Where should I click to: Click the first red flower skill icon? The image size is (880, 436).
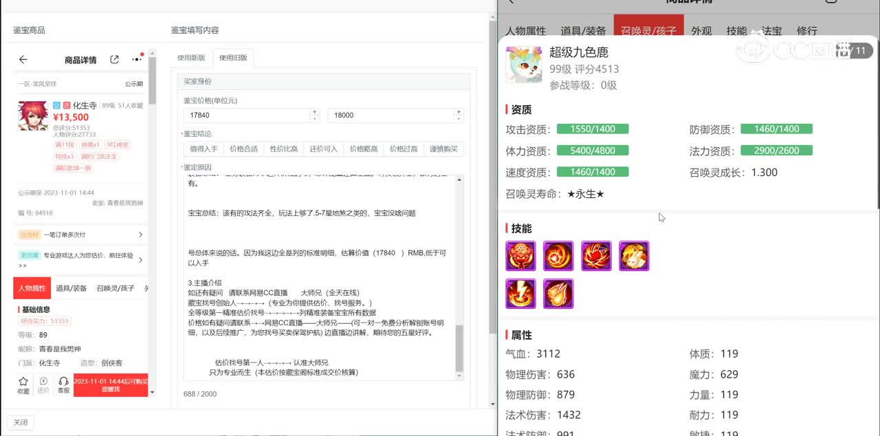coord(520,256)
